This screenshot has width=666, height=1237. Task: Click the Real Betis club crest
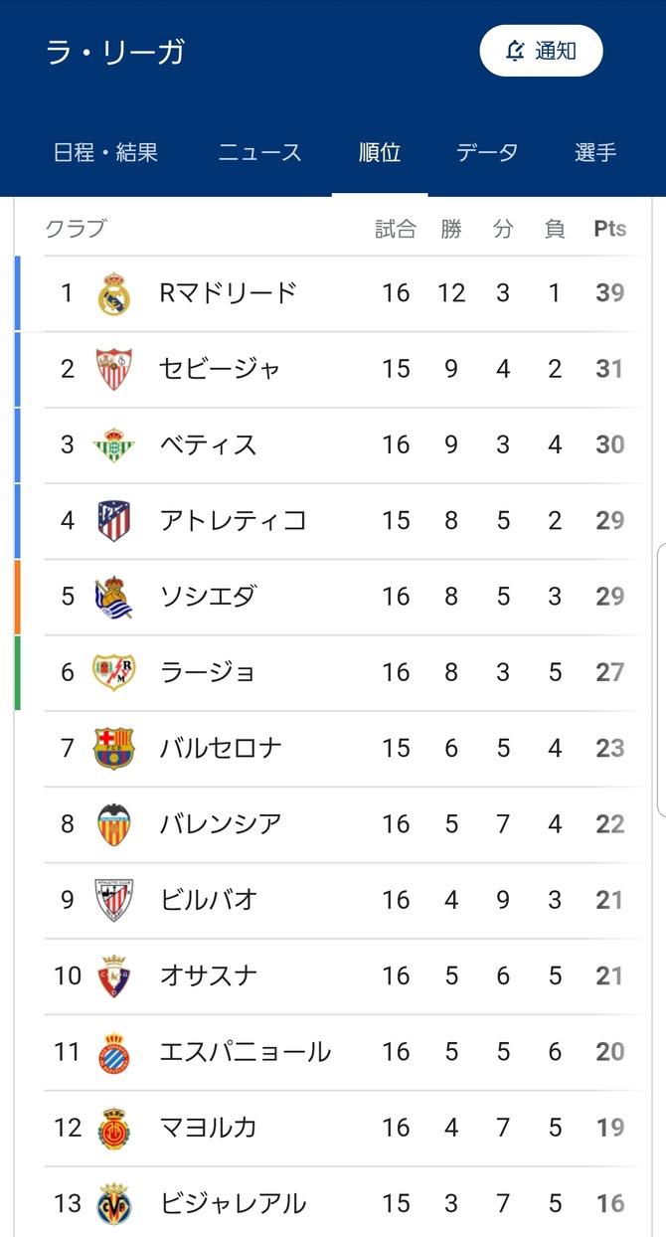113,444
